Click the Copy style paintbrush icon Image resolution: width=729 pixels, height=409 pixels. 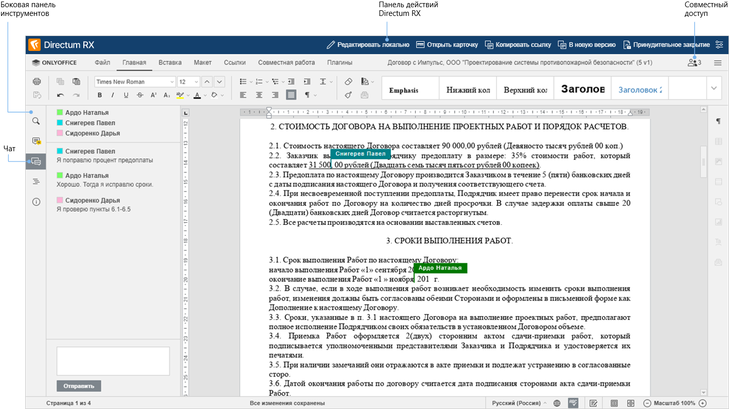[x=348, y=95]
